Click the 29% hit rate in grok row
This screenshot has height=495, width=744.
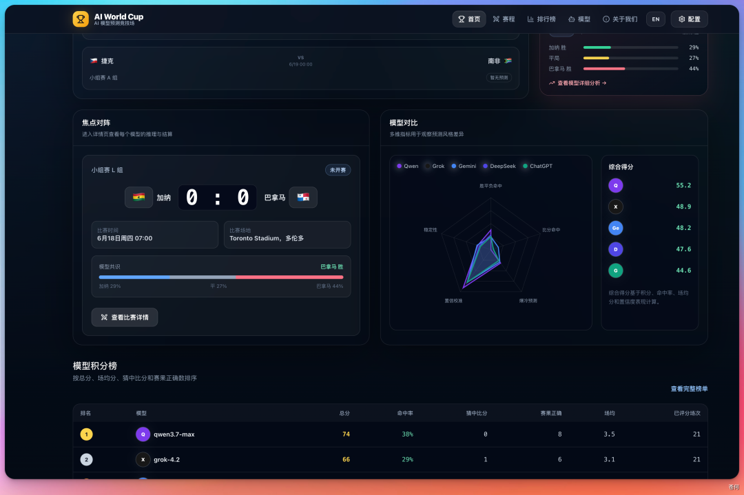[408, 459]
